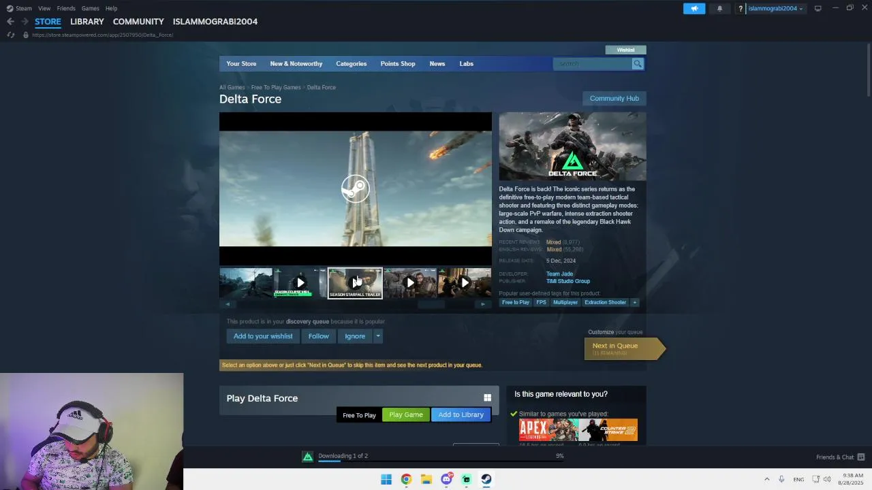Viewport: 872px width, 490px height.
Task: Click the Ignore button
Action: pos(355,336)
